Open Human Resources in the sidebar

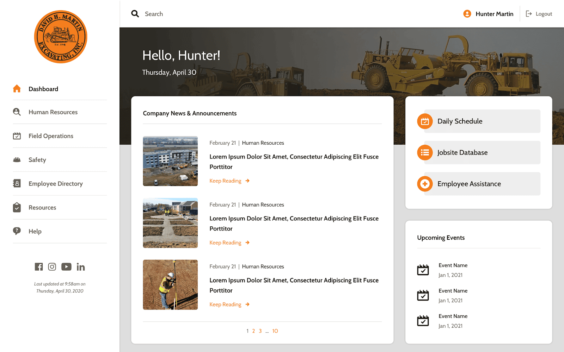53,112
